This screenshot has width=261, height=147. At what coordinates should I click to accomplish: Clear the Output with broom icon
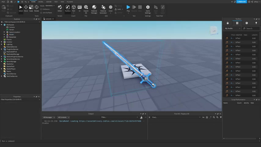coord(141,117)
